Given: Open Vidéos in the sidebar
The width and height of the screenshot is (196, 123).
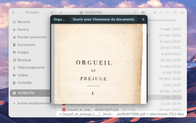Looking at the screenshot, I should [30, 75].
